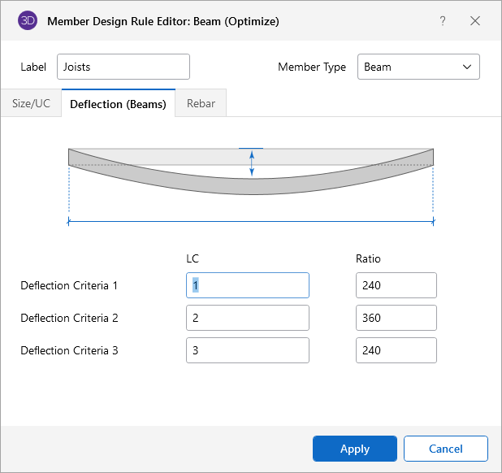Click the horizontal span dimension line
This screenshot has height=473, width=502.
(x=251, y=220)
